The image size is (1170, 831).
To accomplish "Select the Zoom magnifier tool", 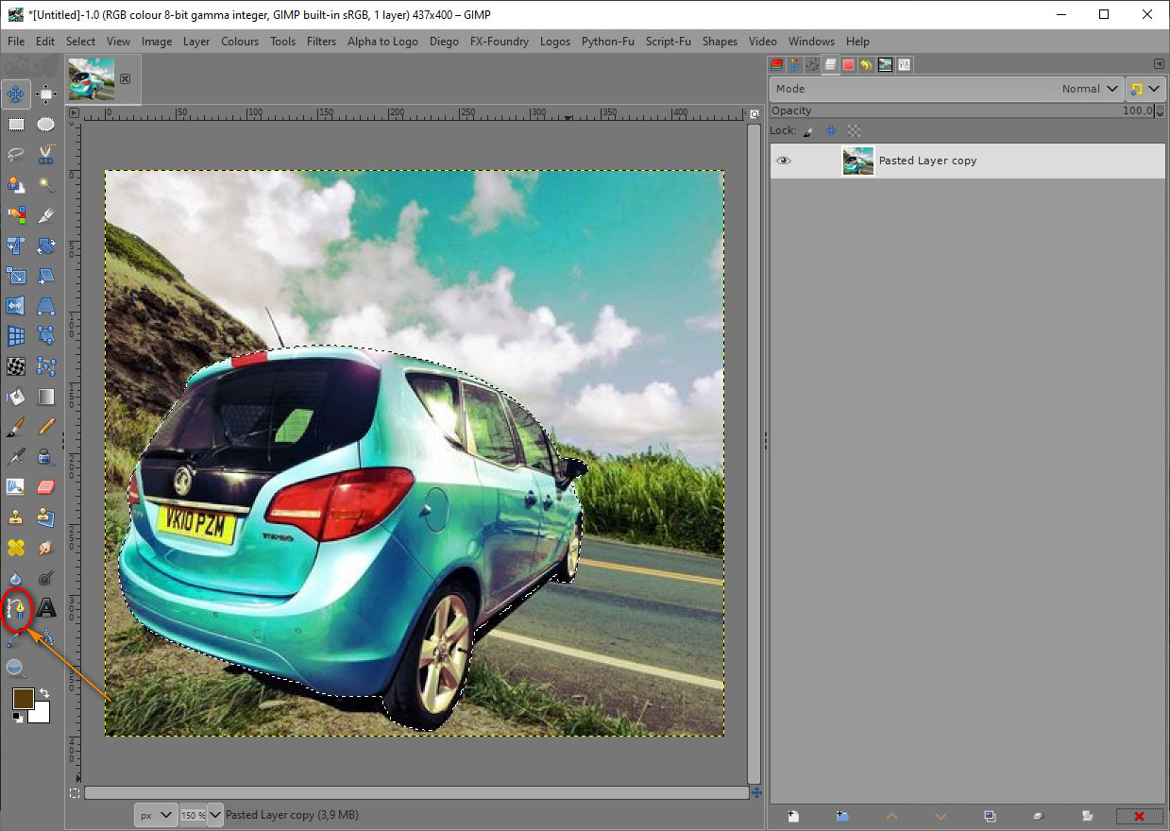I will tap(16, 669).
